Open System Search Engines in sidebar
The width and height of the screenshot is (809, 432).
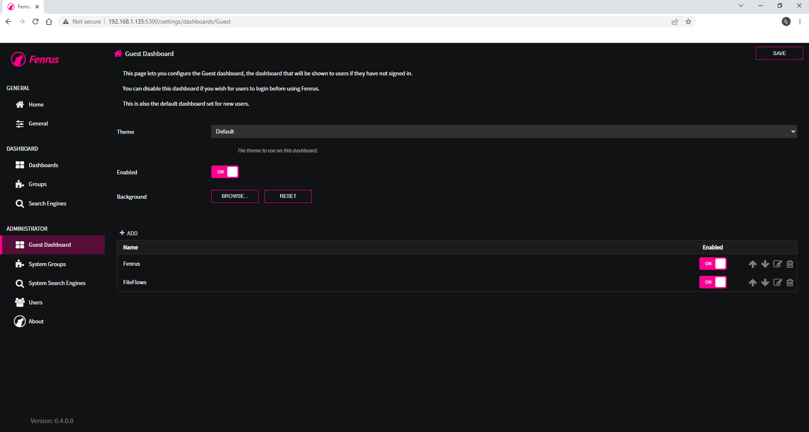[x=57, y=283]
